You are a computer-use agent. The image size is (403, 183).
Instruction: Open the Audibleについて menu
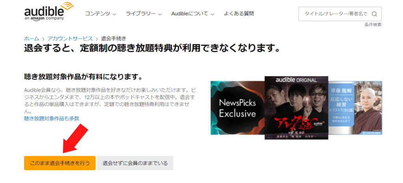[193, 14]
